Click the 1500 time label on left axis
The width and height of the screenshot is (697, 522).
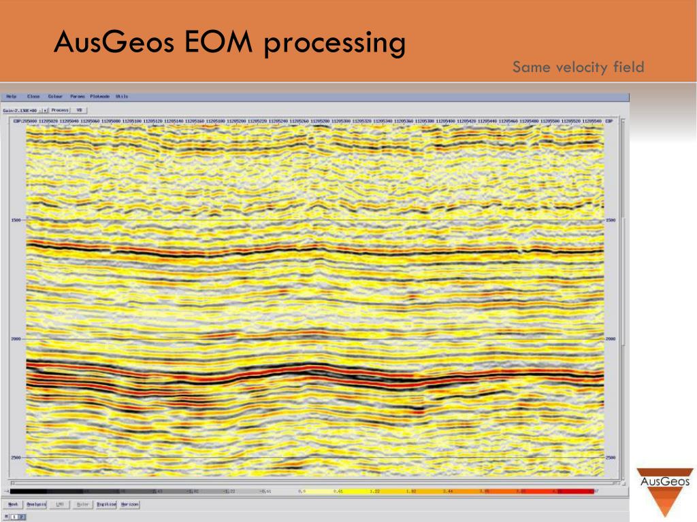point(16,220)
